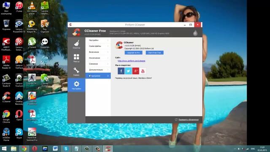Open OneKey Recovery desktop shortcut
Image resolution: width=270 pixels, height=152 pixels.
[x=19, y=98]
